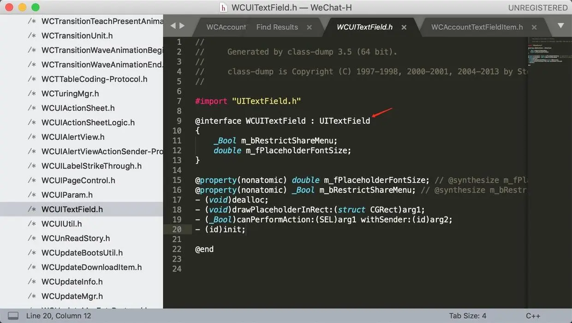This screenshot has height=323, width=572.
Task: Open WCUIAlertViewActionSender-Pro file in sidebar
Action: [x=102, y=151]
